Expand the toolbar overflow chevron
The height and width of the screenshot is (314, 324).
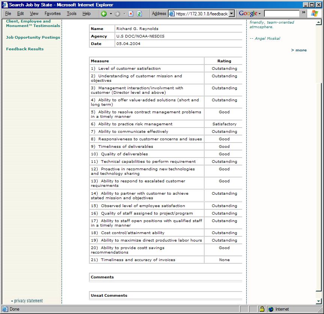point(303,12)
